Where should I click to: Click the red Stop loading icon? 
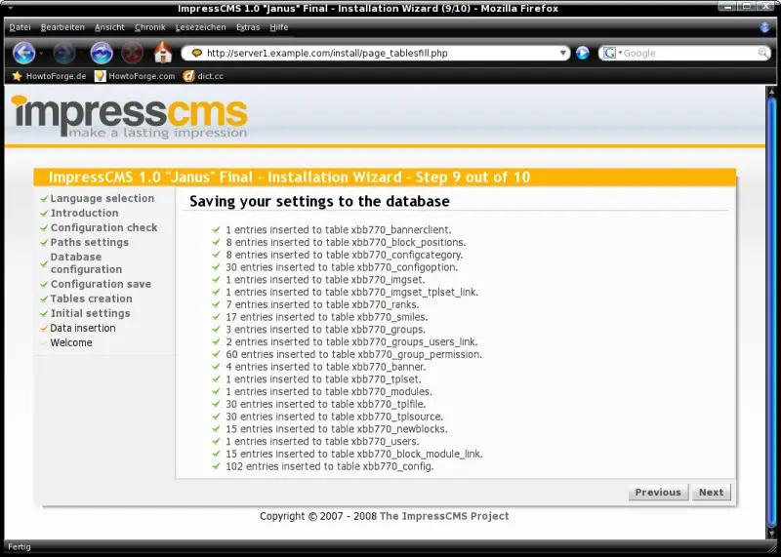pos(133,54)
